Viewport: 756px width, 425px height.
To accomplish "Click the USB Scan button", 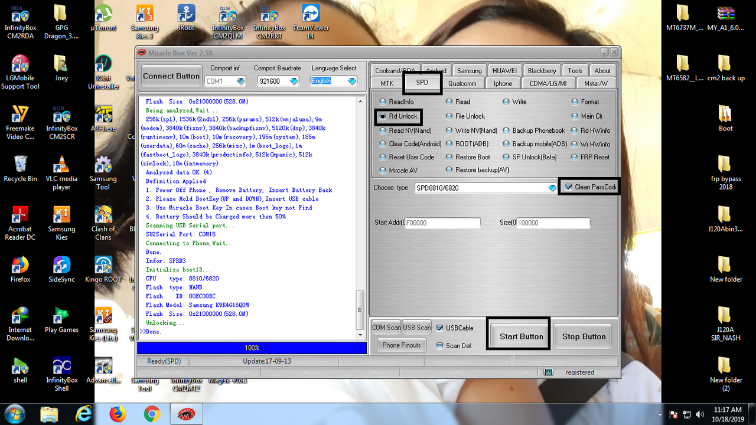I will (x=417, y=328).
